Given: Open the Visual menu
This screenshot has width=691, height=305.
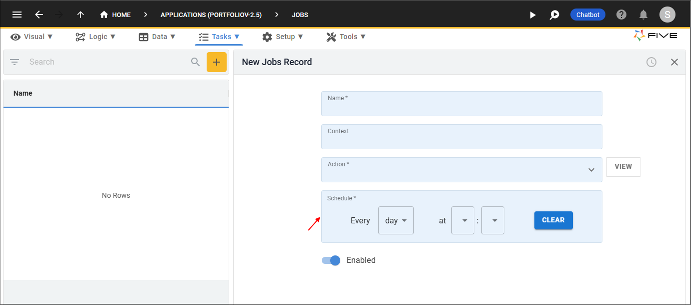Looking at the screenshot, I should pos(32,37).
